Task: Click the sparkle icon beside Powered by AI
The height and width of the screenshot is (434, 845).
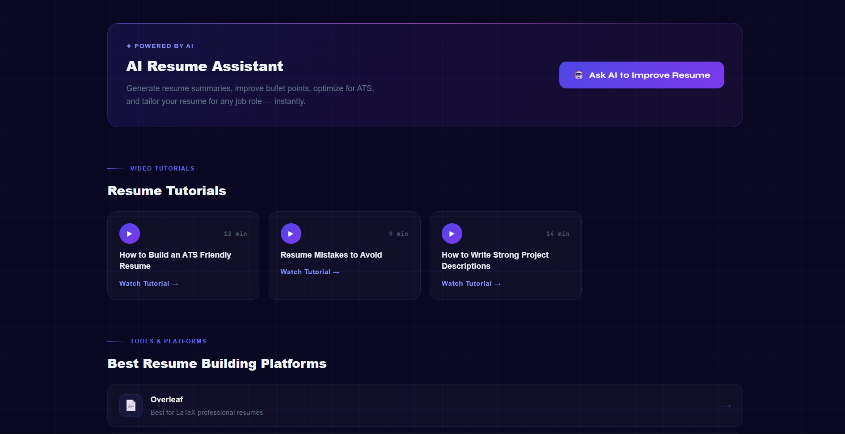Action: tap(129, 46)
